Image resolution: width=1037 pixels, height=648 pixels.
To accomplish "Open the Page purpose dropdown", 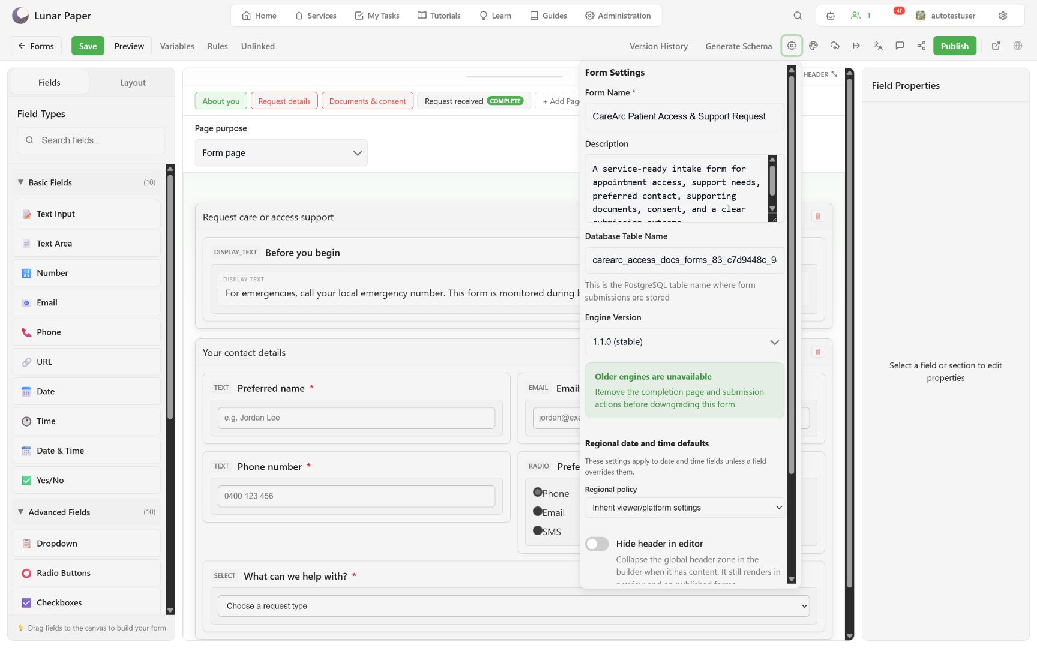I will tap(281, 153).
